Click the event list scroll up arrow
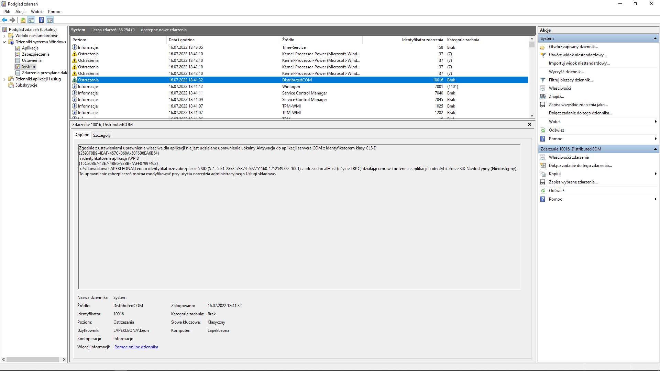Image resolution: width=660 pixels, height=371 pixels. tap(532, 39)
